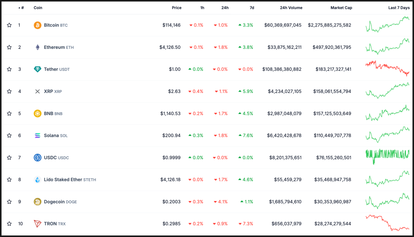This screenshot has width=414, height=237.
Task: Sort by the 7d change column header
Action: 252,8
